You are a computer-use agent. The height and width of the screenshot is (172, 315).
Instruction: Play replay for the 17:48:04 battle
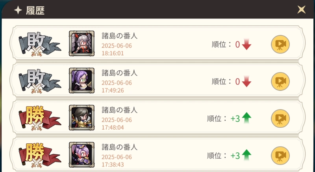280,119
